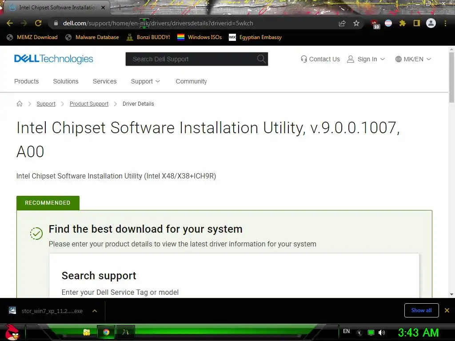Click the browser forward arrow
The height and width of the screenshot is (341, 455).
point(24,23)
